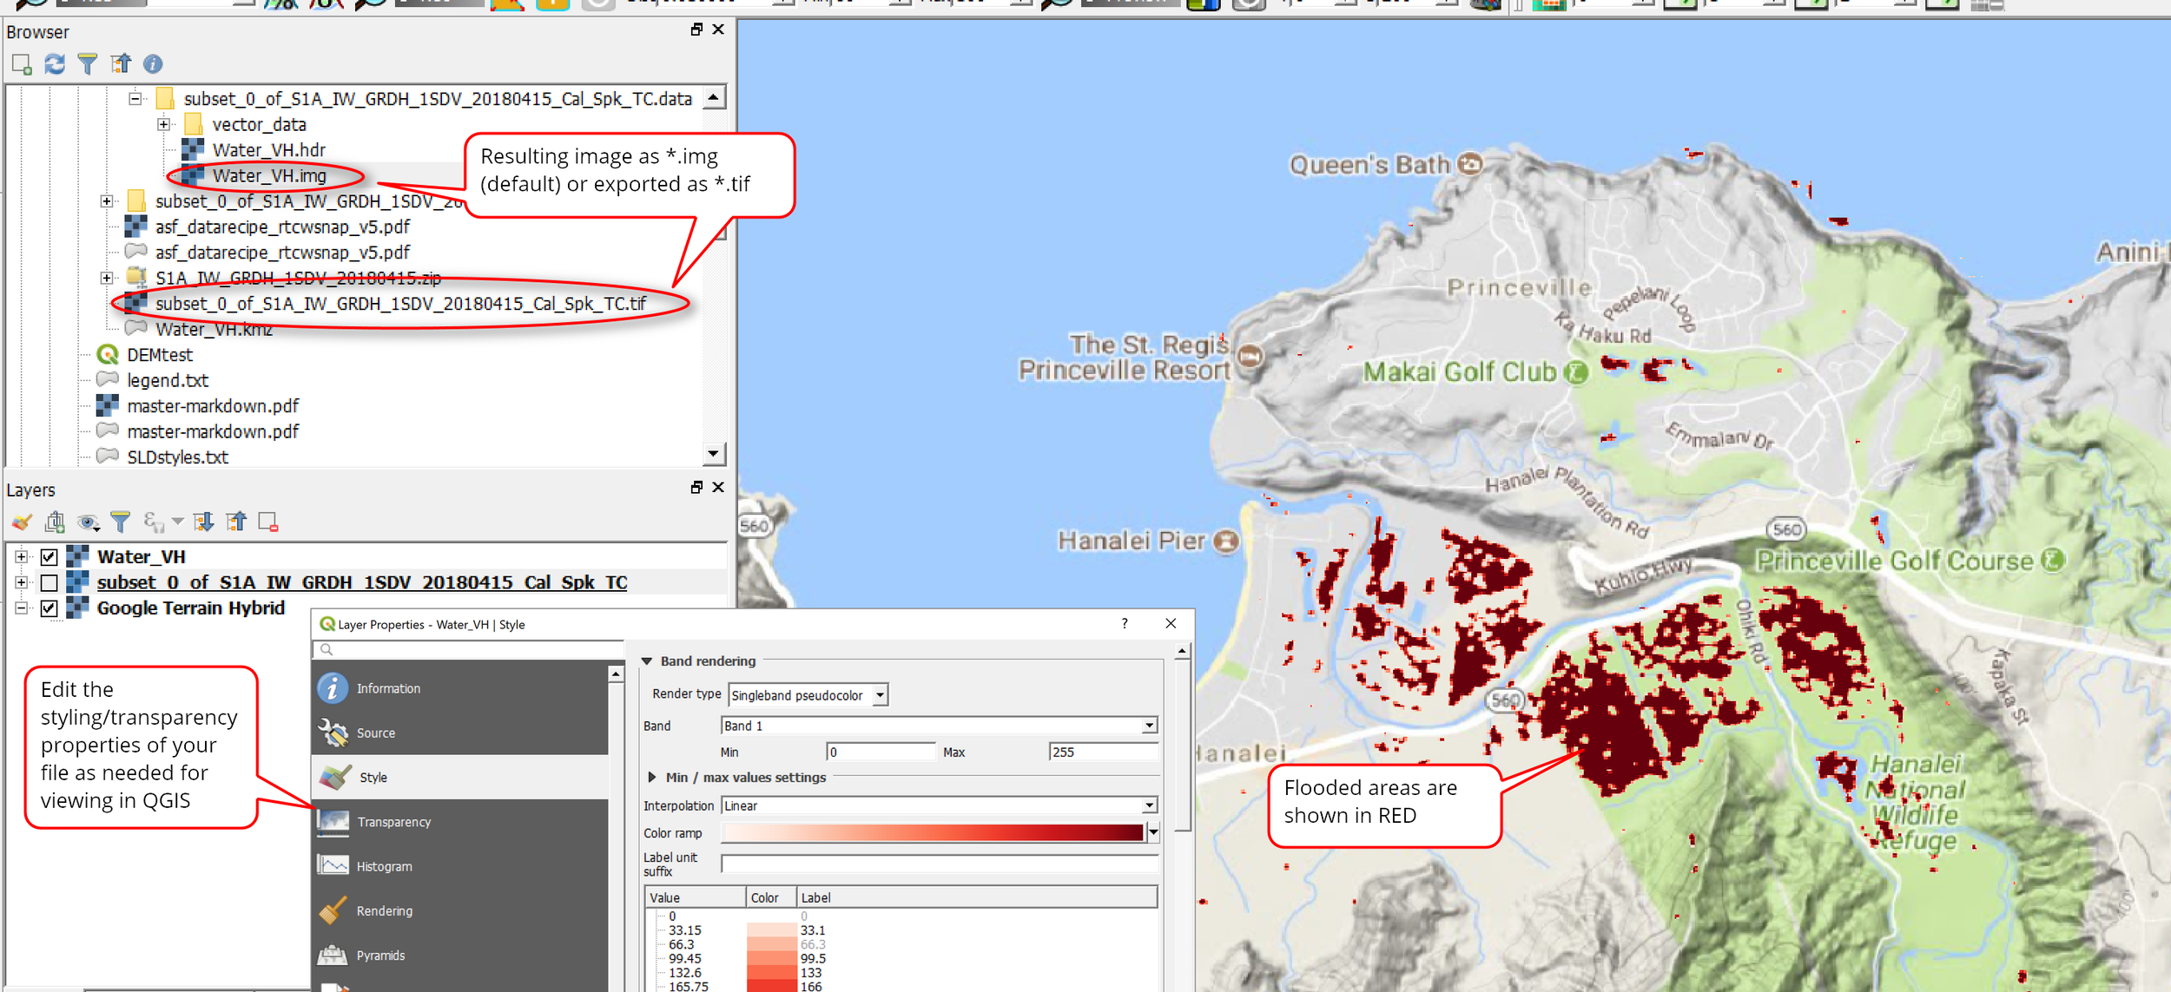Open filter by expression dropdown arrow
2171x992 pixels.
click(177, 522)
